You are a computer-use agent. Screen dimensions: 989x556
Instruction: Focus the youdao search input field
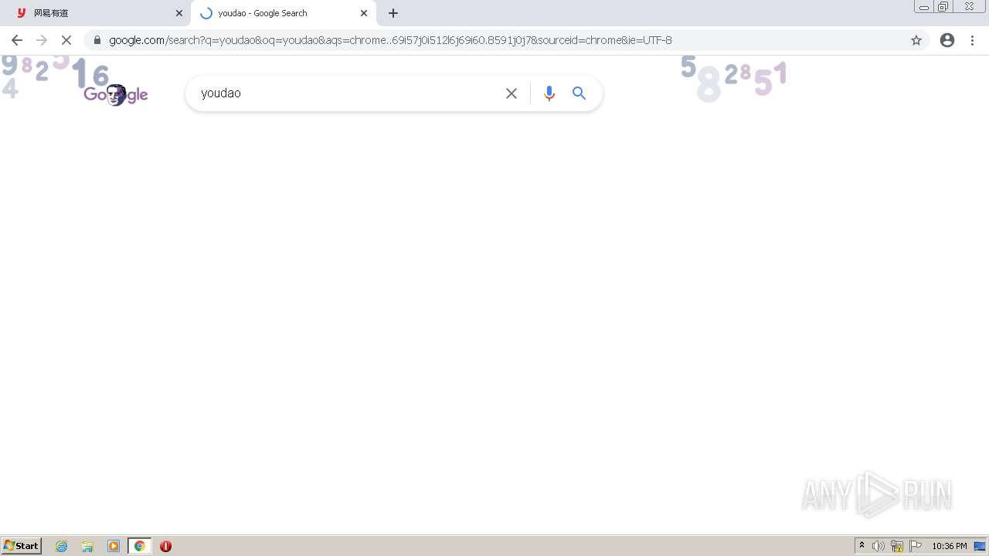348,93
